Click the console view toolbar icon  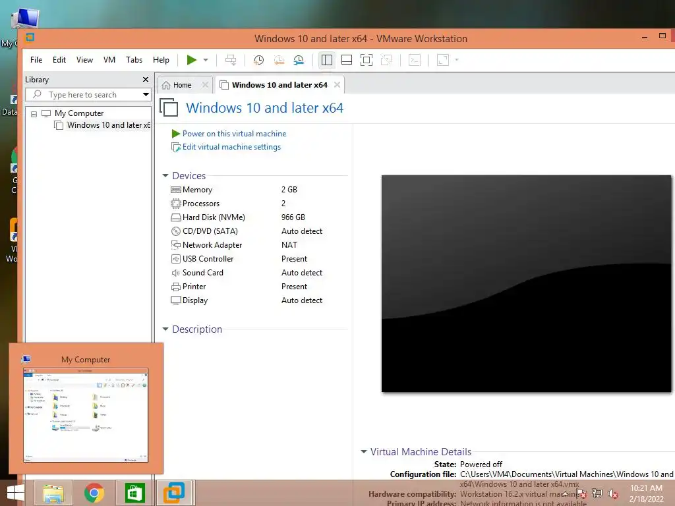414,60
